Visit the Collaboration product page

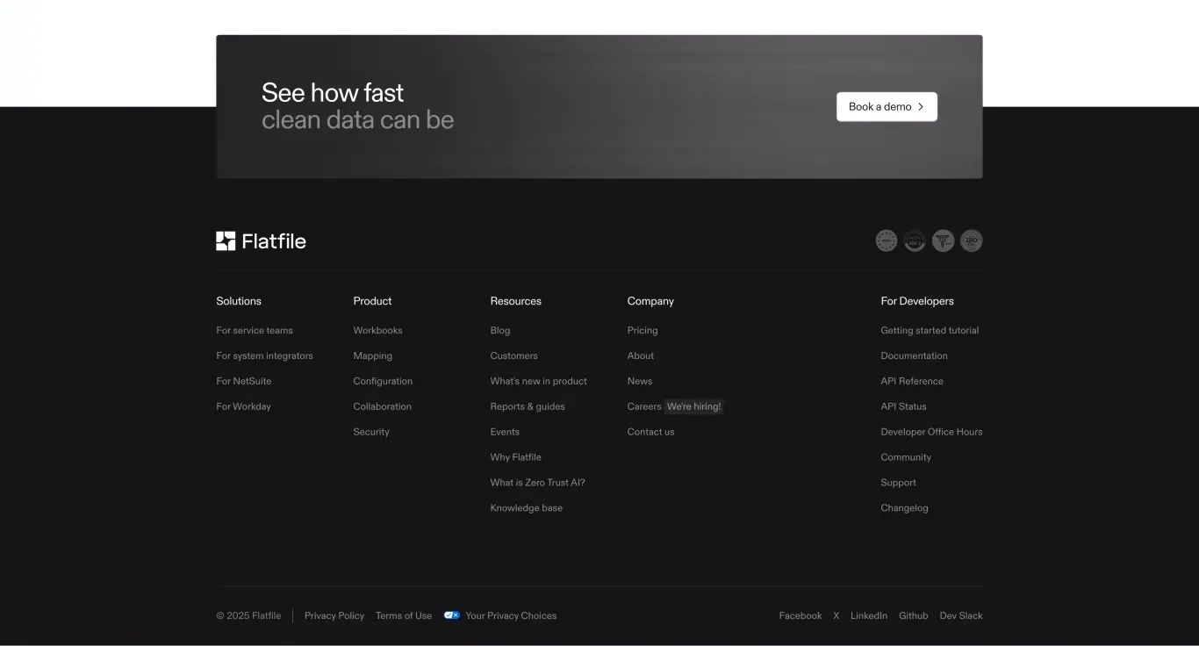tap(382, 407)
